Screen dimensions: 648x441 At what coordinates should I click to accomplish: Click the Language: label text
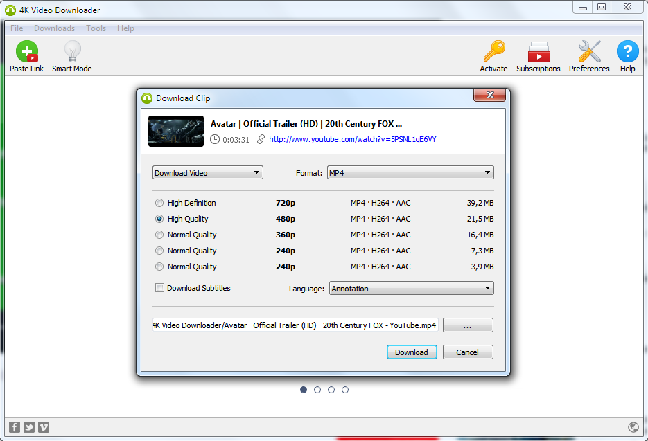tap(306, 289)
